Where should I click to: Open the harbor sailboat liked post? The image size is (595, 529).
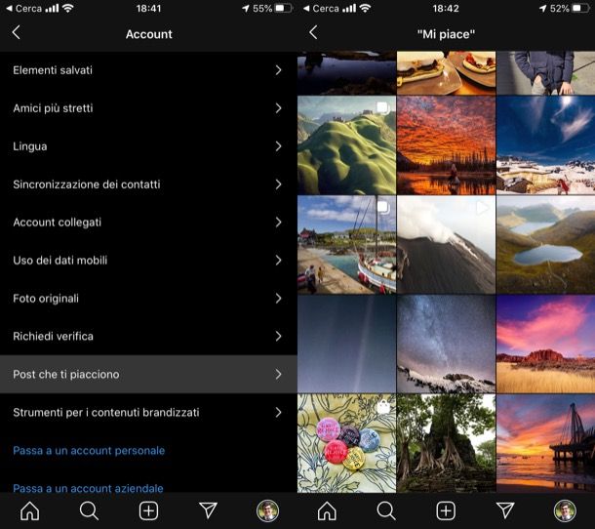(x=346, y=245)
